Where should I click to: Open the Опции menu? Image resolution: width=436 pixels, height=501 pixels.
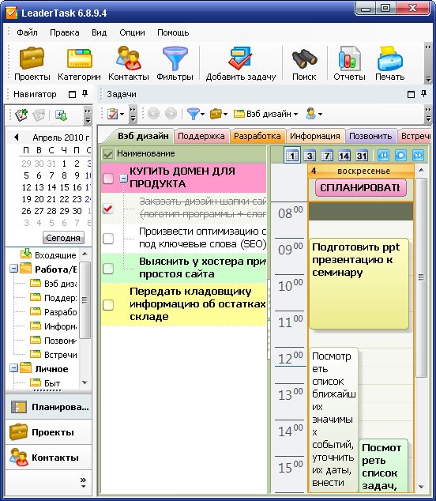[132, 32]
